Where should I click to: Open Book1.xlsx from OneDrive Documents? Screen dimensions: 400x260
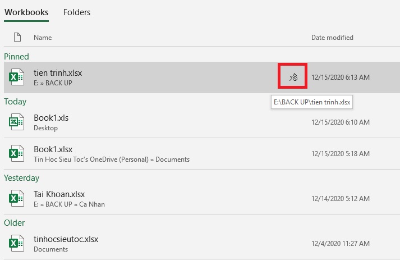point(202,154)
